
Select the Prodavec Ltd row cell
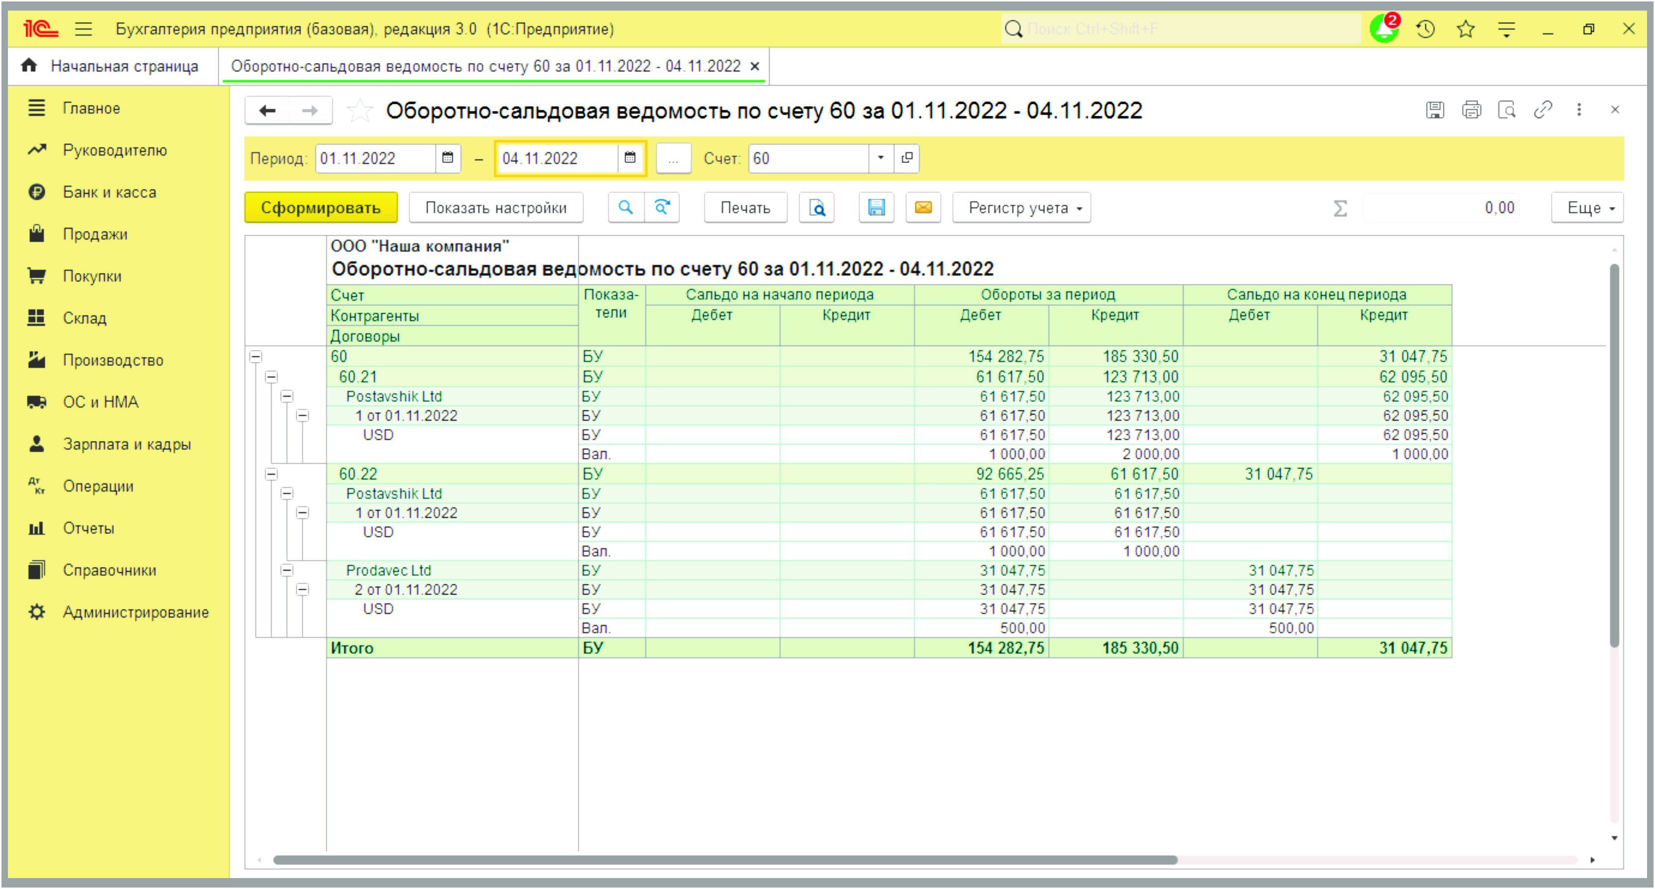(453, 570)
